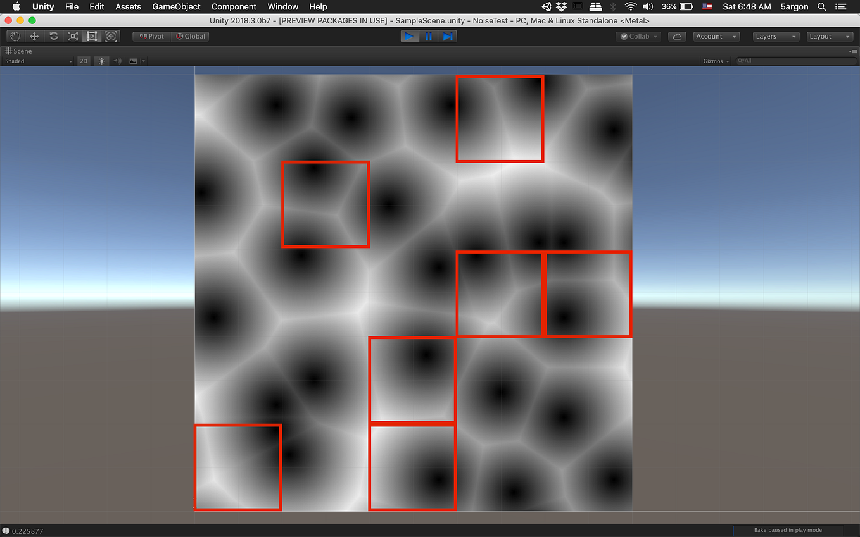Select the Rotate tool
This screenshot has width=860, height=537.
(x=53, y=36)
